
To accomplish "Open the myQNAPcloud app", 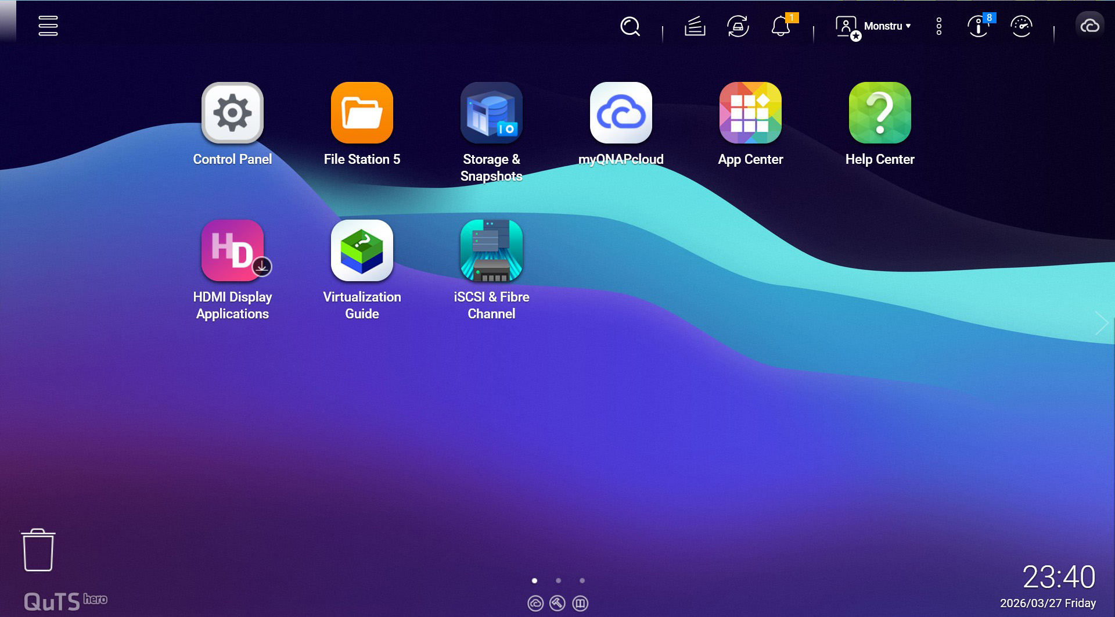I will coord(621,113).
